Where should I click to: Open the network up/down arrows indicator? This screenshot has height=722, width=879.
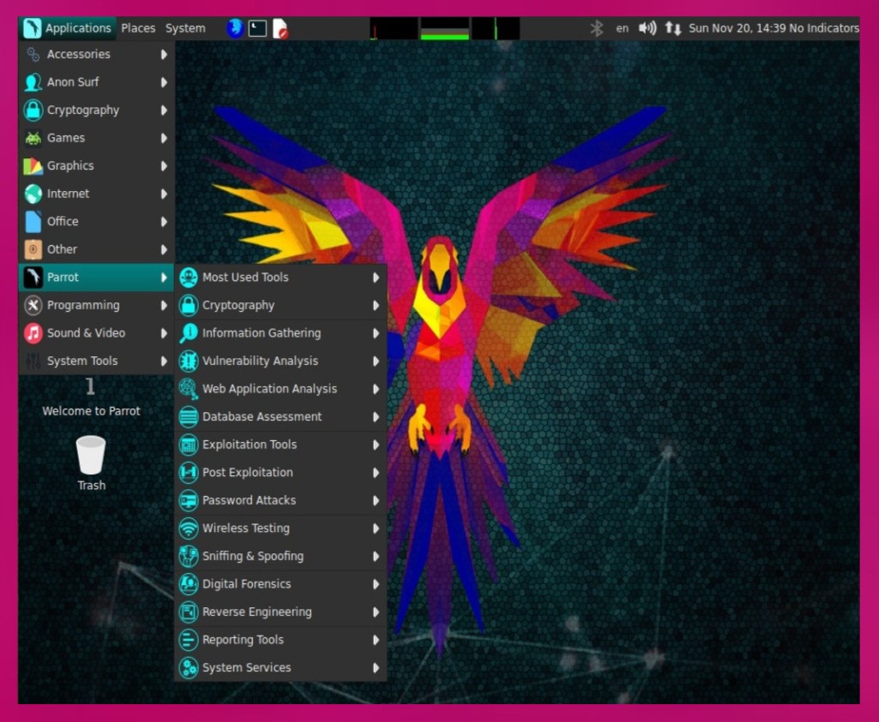coord(672,28)
